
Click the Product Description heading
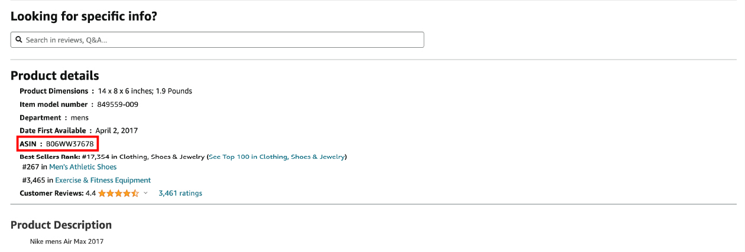tap(61, 225)
